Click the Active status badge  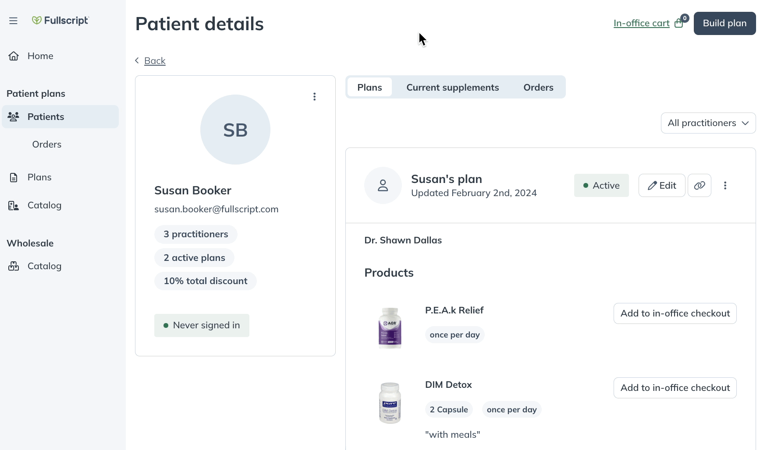point(601,186)
